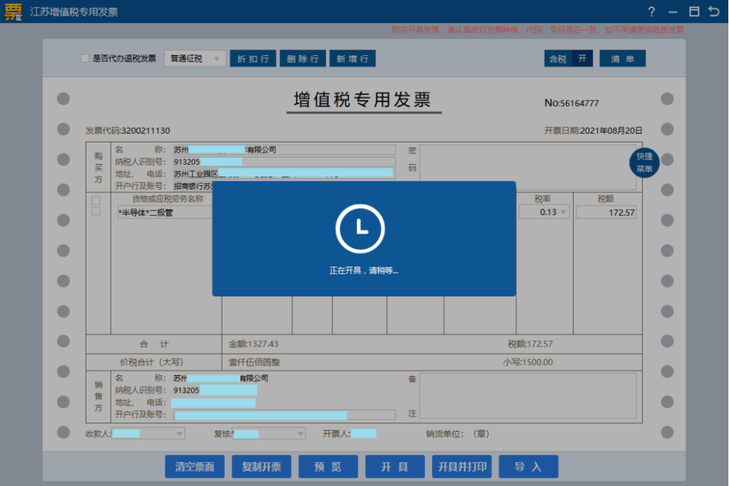Image resolution: width=729 pixels, height=486 pixels.
Task: Open the 快捷菜单 round shortcut button
Action: [x=644, y=162]
